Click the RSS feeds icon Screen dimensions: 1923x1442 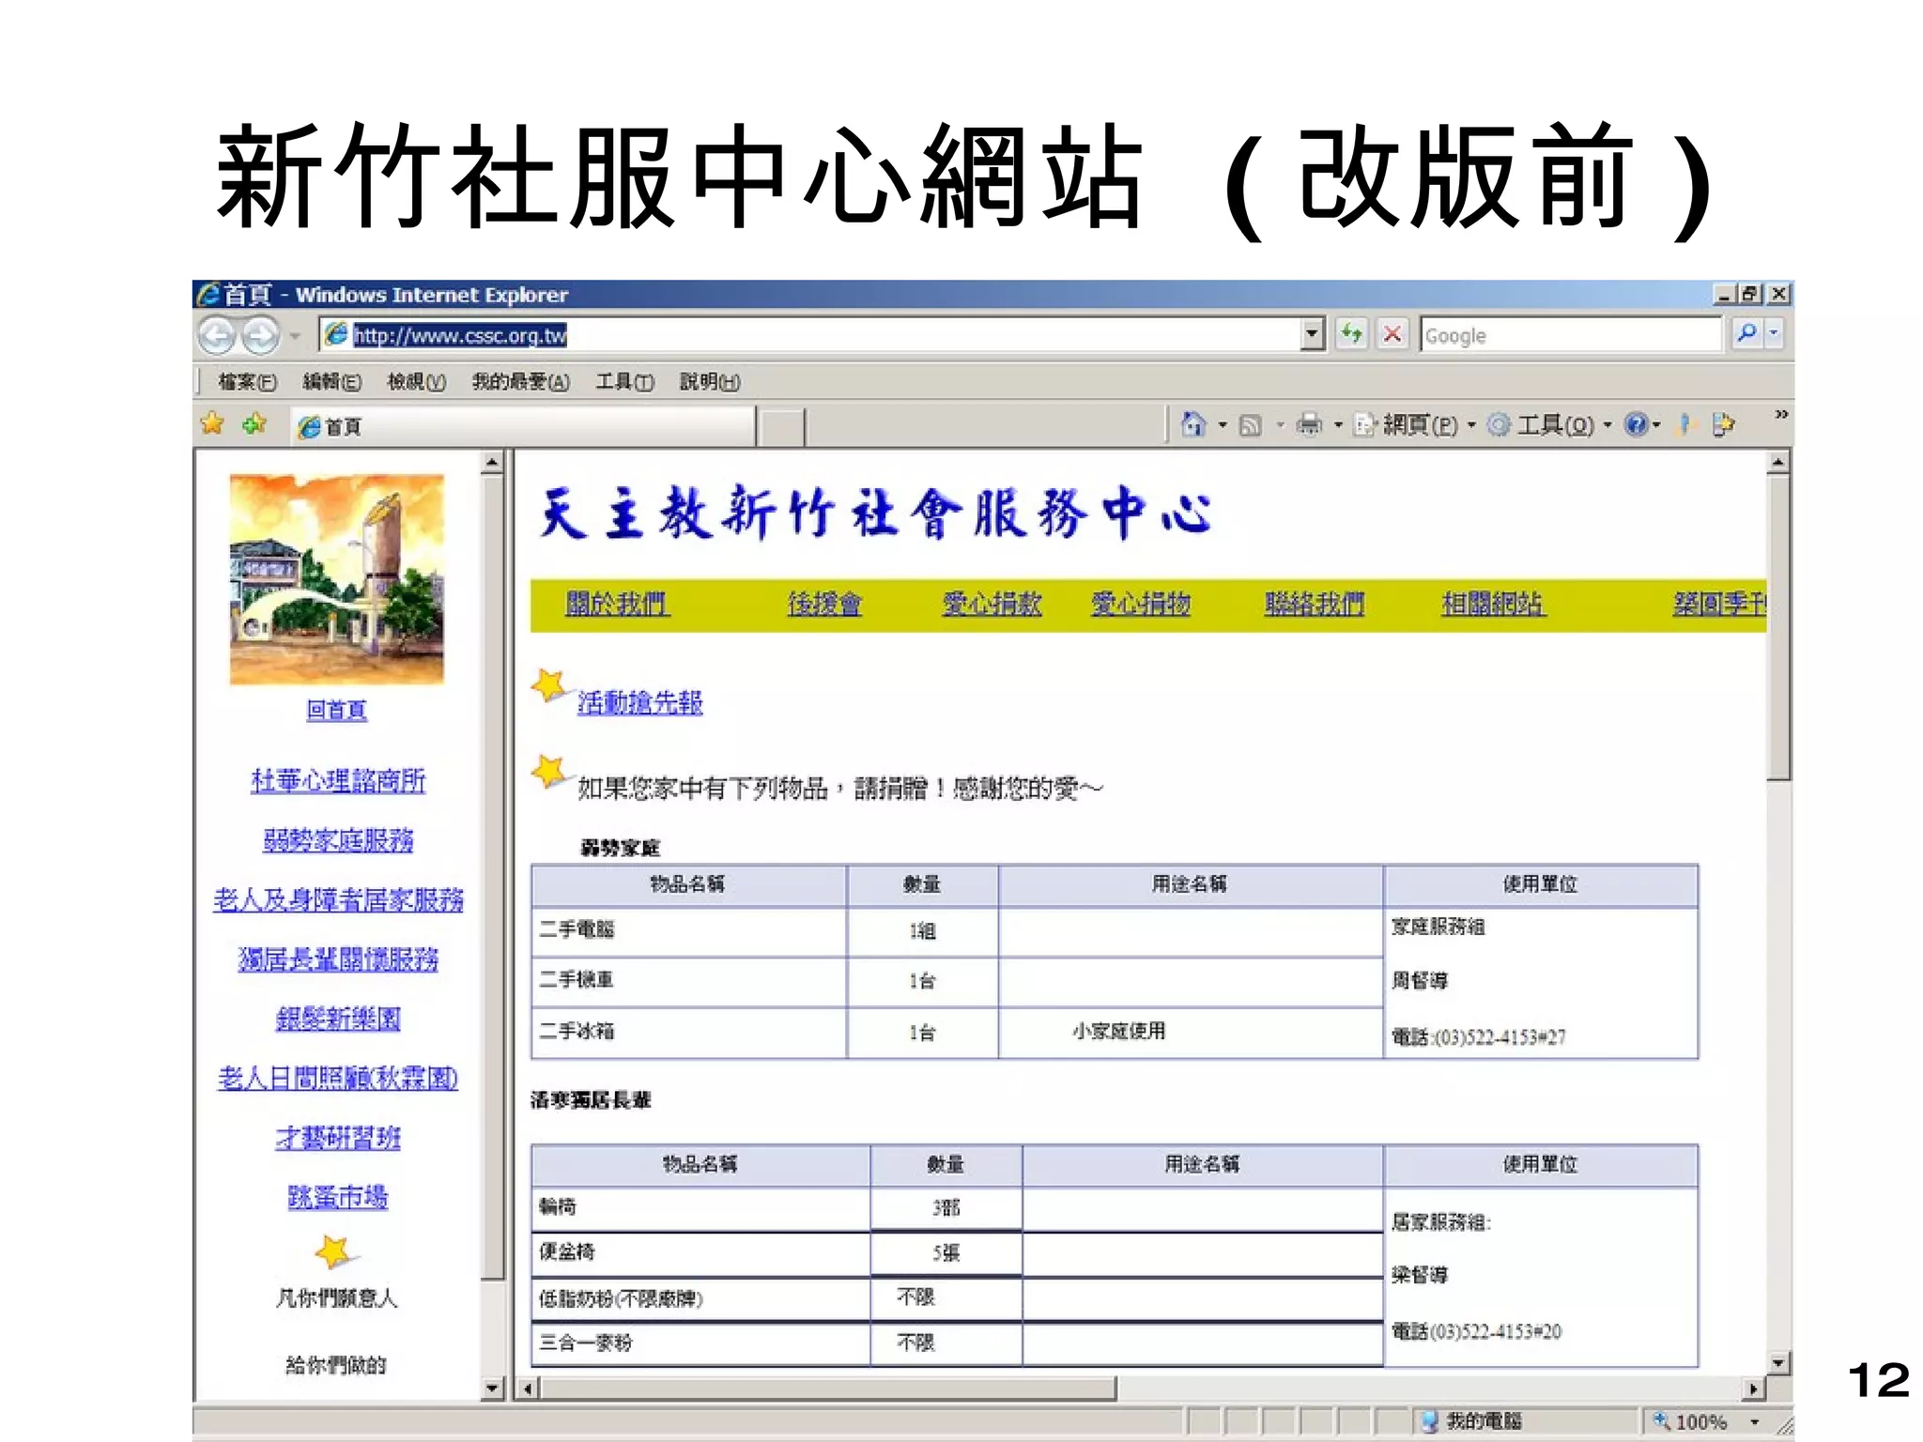tap(1251, 425)
